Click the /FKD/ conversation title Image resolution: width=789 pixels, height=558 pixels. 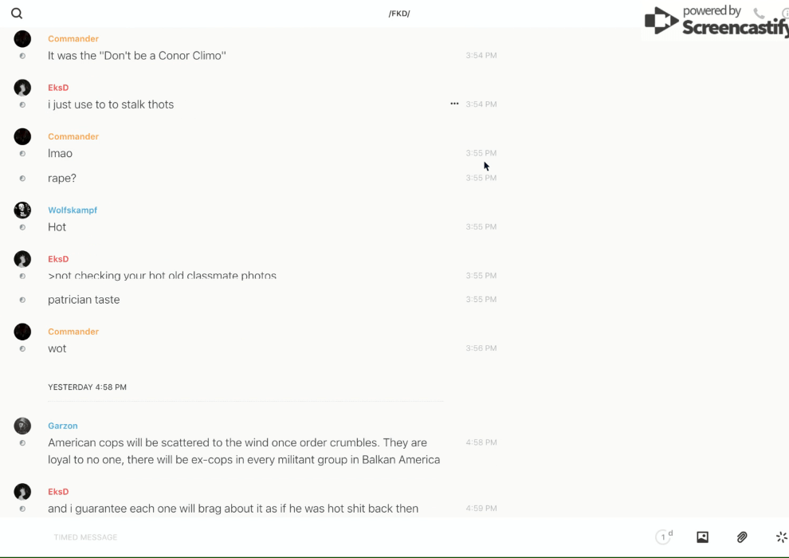click(399, 14)
